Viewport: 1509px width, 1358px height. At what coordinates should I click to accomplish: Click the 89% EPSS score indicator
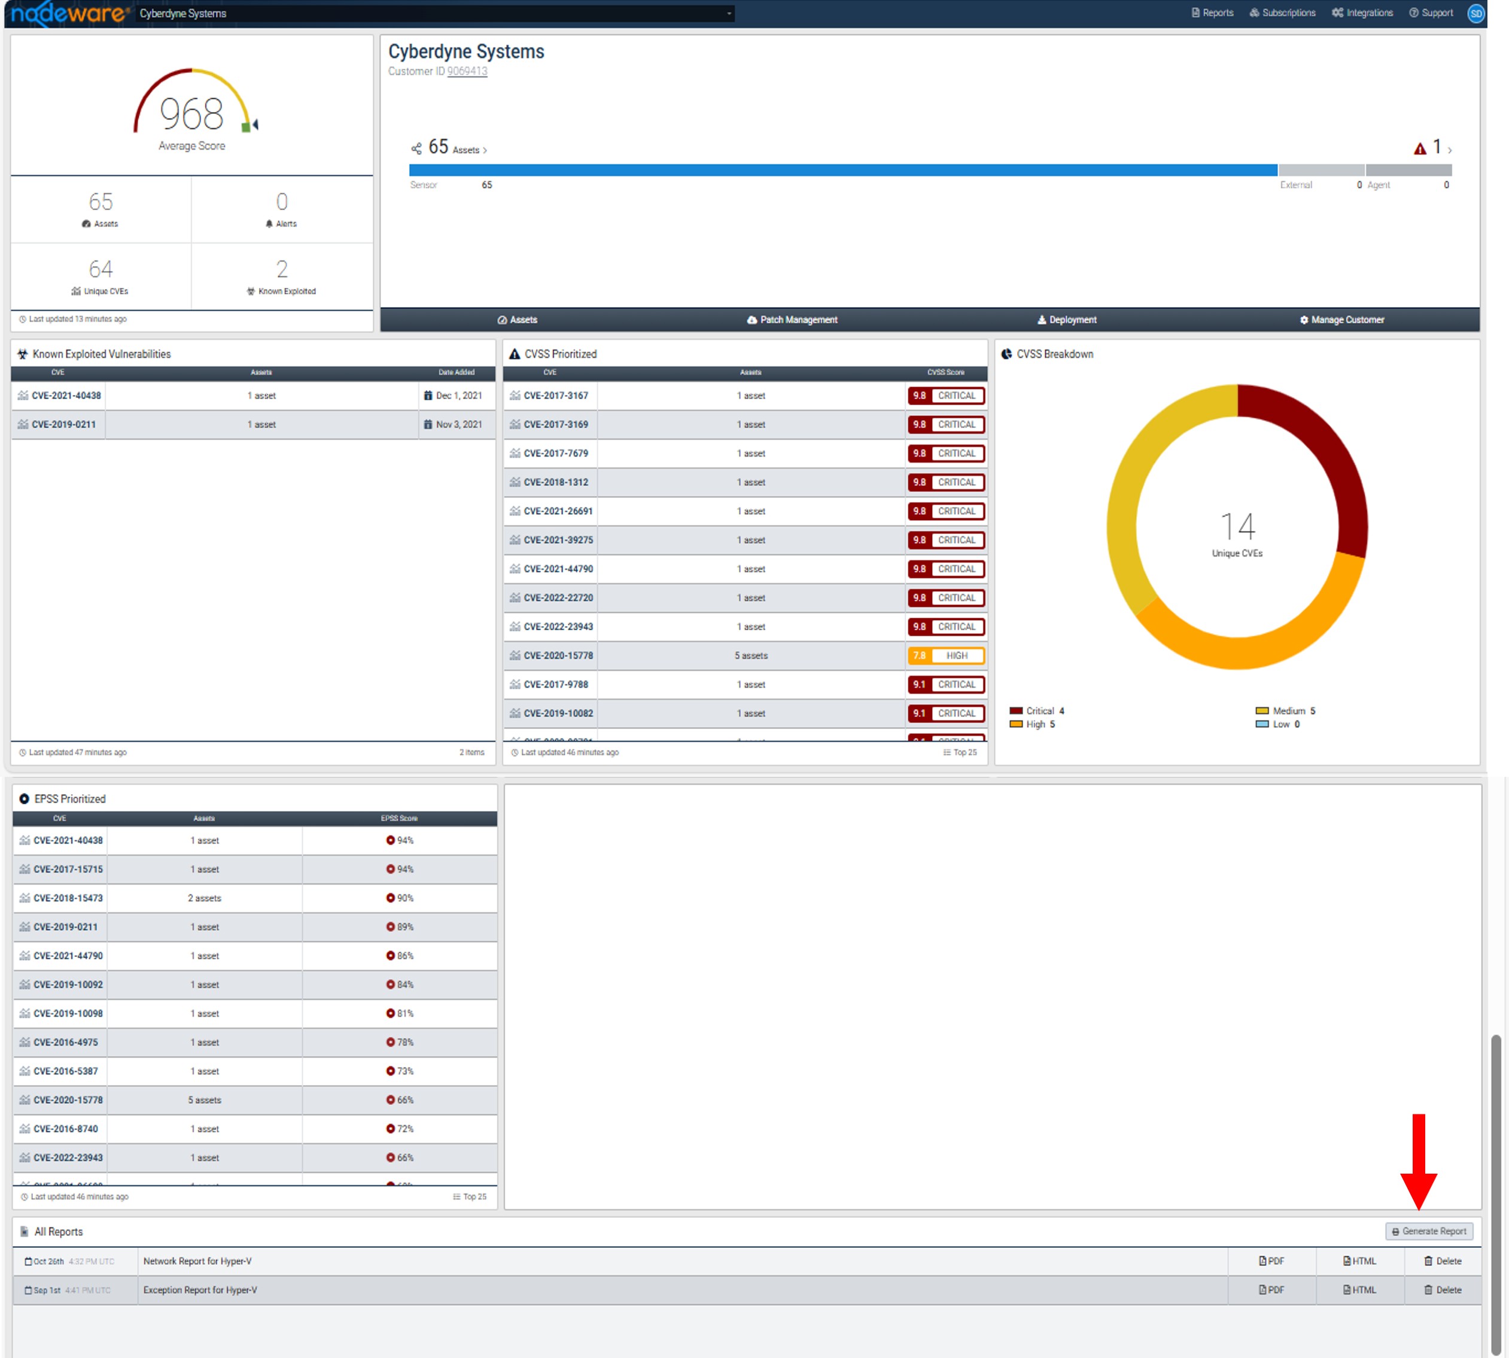coord(400,928)
